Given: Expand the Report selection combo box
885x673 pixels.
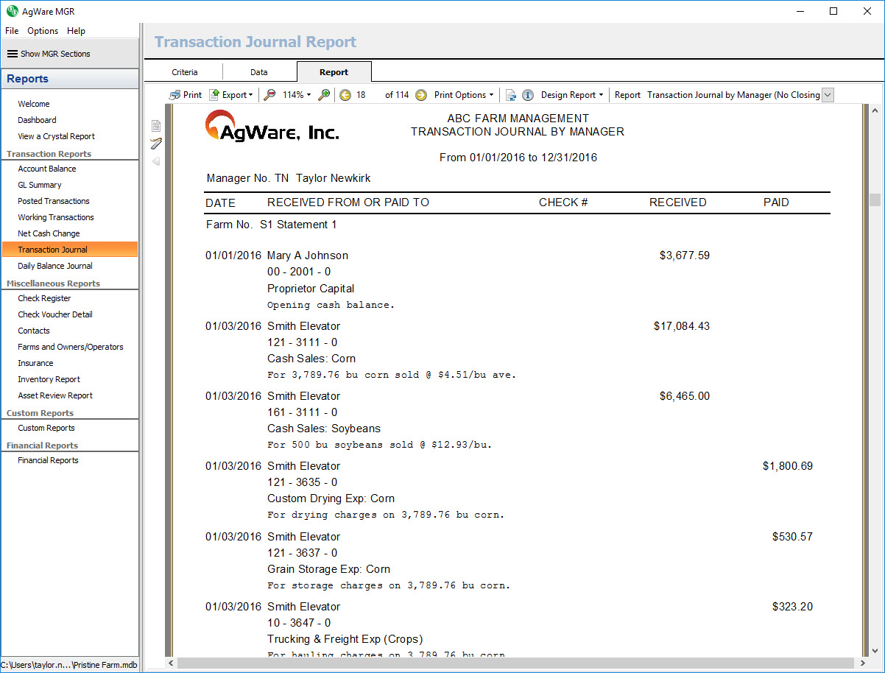Looking at the screenshot, I should tap(827, 95).
